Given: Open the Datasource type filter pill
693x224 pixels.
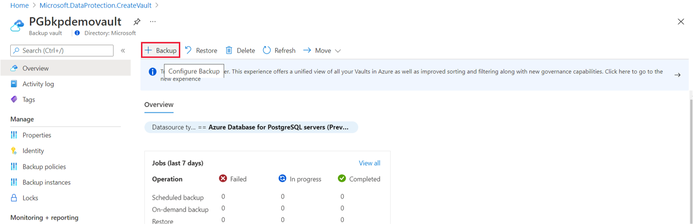Looking at the screenshot, I should [251, 127].
